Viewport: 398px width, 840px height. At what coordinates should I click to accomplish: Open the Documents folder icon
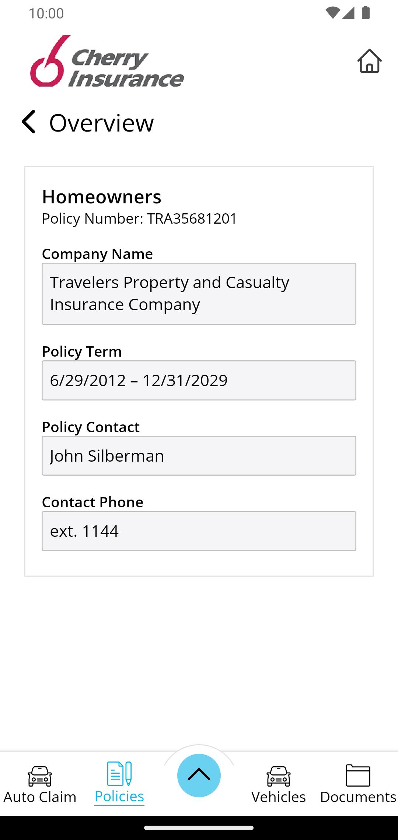[x=358, y=775]
